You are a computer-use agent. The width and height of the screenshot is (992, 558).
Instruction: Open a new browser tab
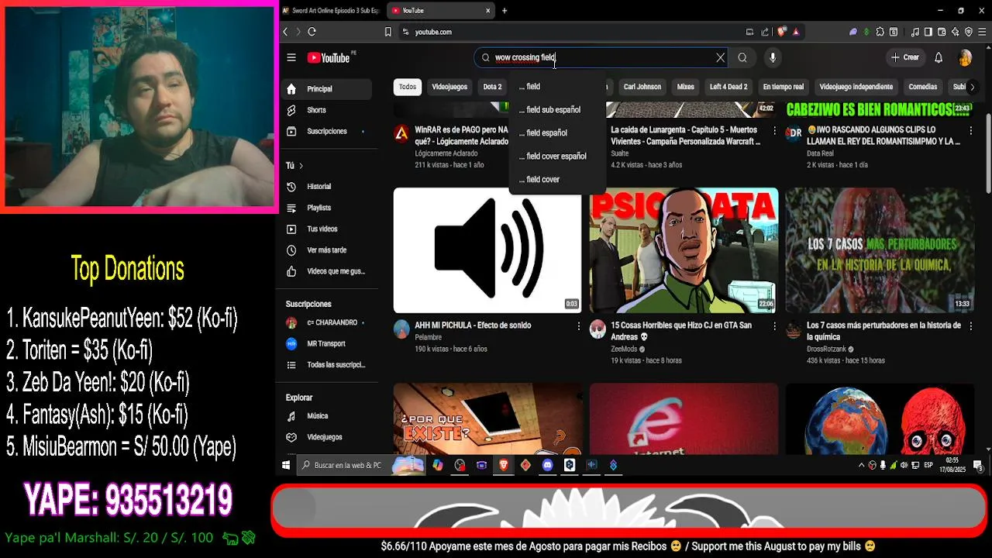coord(505,11)
